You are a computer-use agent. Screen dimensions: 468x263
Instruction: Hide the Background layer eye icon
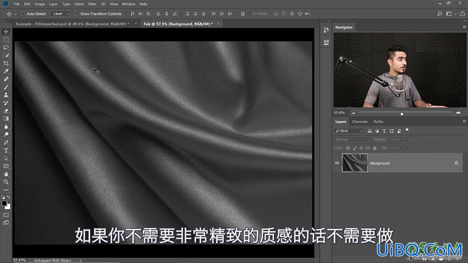tap(337, 163)
